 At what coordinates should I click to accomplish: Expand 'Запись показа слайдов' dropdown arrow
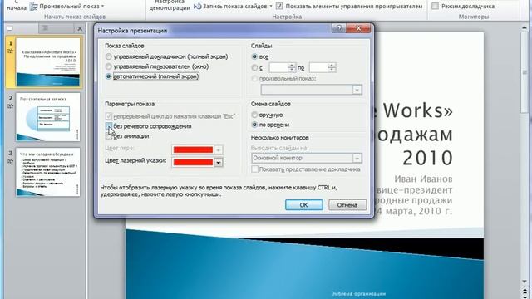(x=270, y=6)
